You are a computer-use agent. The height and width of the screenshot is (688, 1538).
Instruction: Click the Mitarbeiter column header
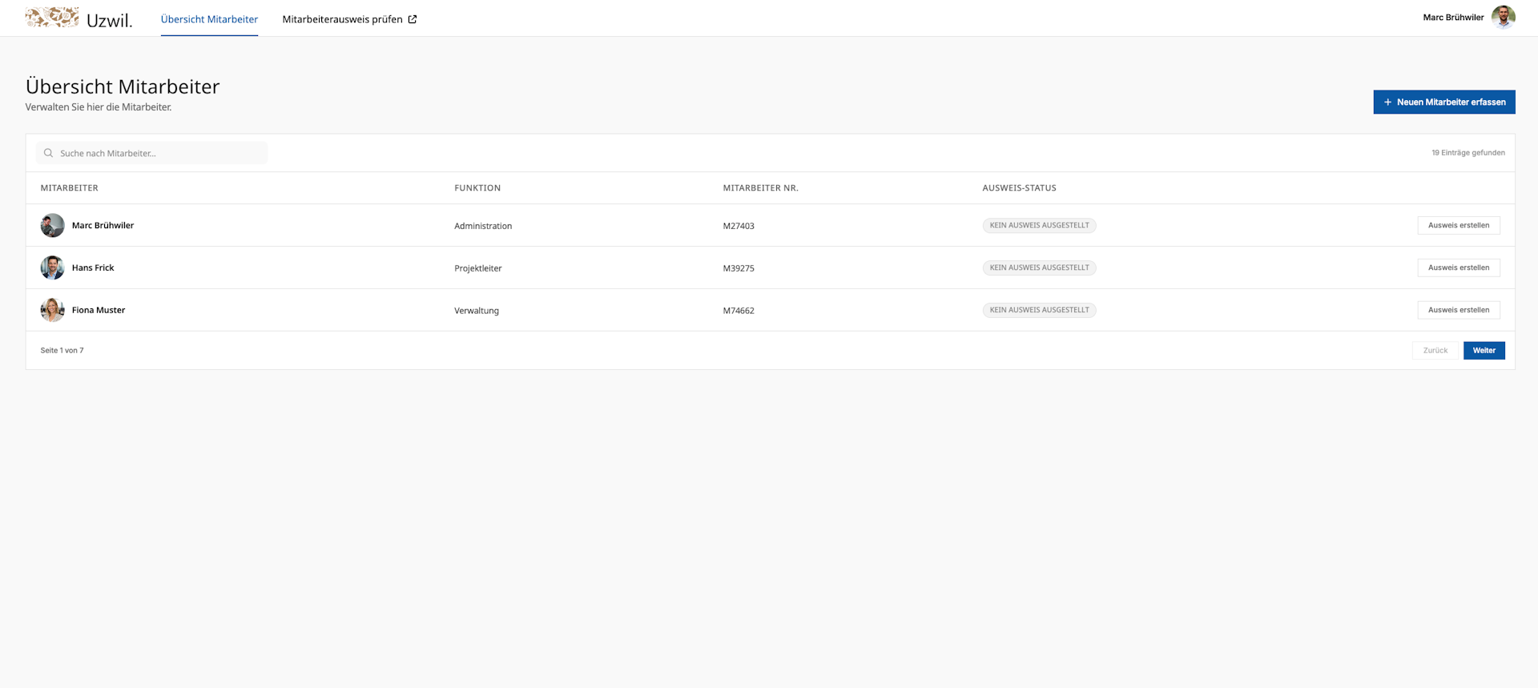[70, 188]
